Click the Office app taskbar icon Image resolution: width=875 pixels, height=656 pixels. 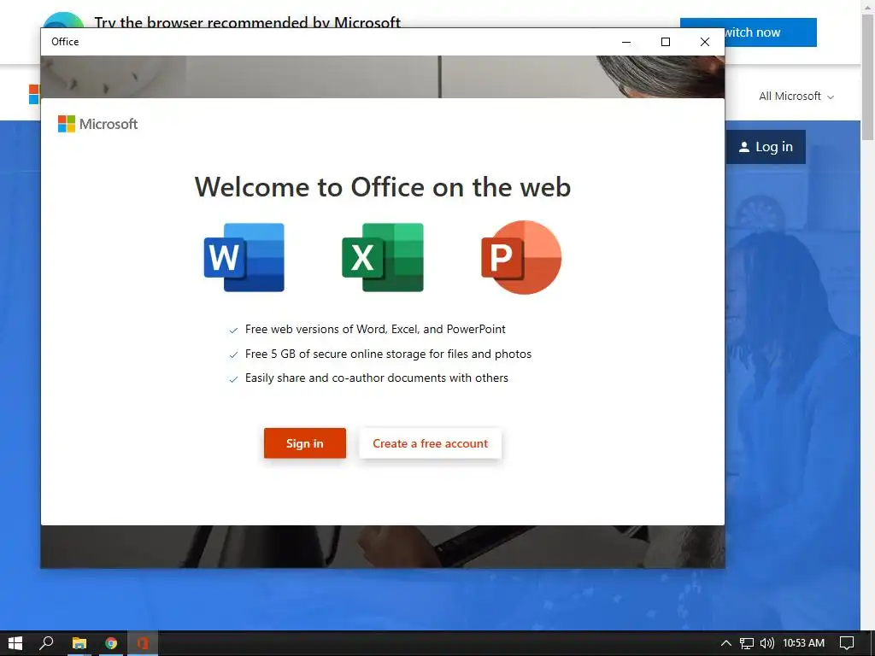(143, 643)
